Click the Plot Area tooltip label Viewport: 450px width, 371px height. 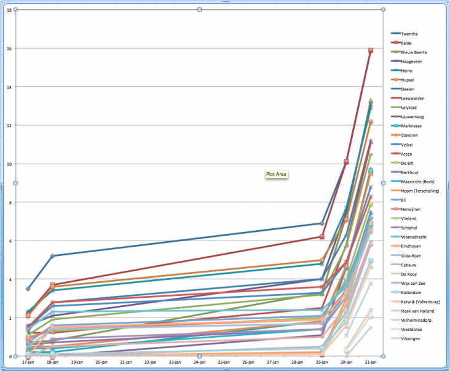(276, 174)
